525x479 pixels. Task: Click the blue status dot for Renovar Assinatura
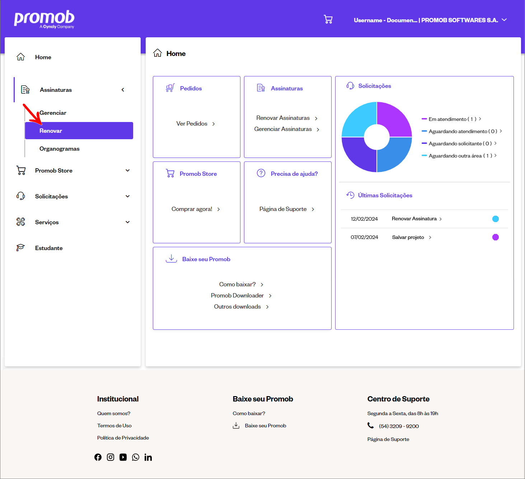(x=496, y=219)
